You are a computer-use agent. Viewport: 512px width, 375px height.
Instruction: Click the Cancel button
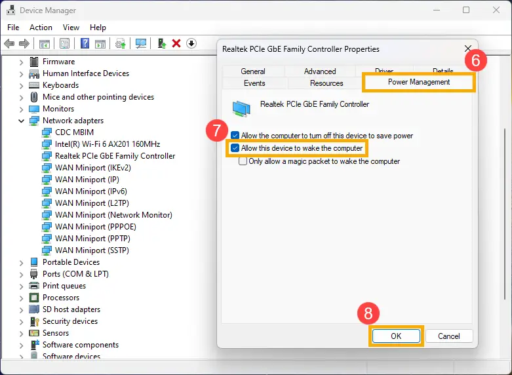(448, 336)
